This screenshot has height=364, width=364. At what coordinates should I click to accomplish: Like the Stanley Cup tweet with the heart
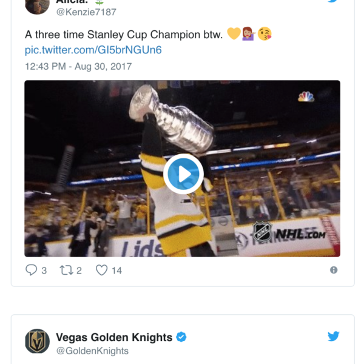click(102, 270)
